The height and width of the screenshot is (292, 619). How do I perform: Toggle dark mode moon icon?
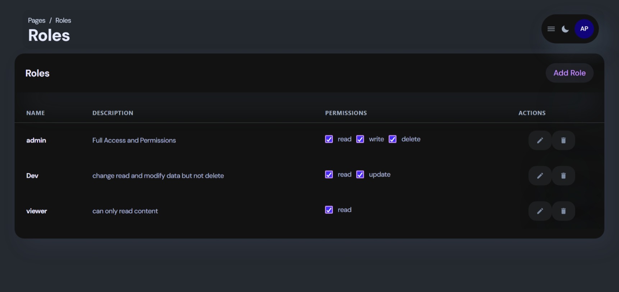pos(565,29)
